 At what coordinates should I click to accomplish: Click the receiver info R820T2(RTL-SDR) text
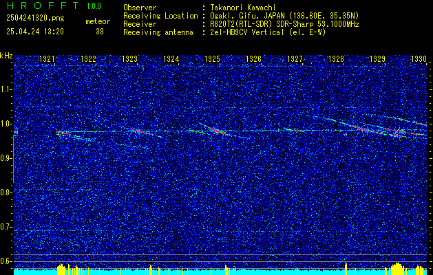[284, 24]
